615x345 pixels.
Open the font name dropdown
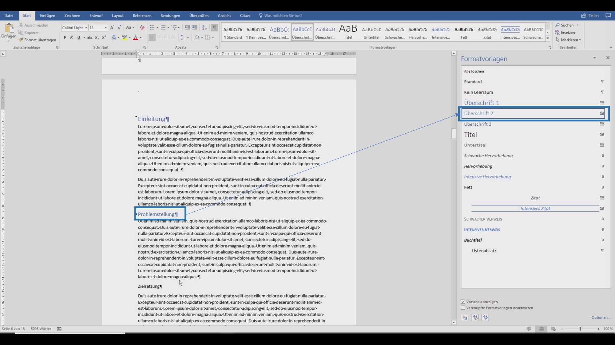tap(86, 28)
